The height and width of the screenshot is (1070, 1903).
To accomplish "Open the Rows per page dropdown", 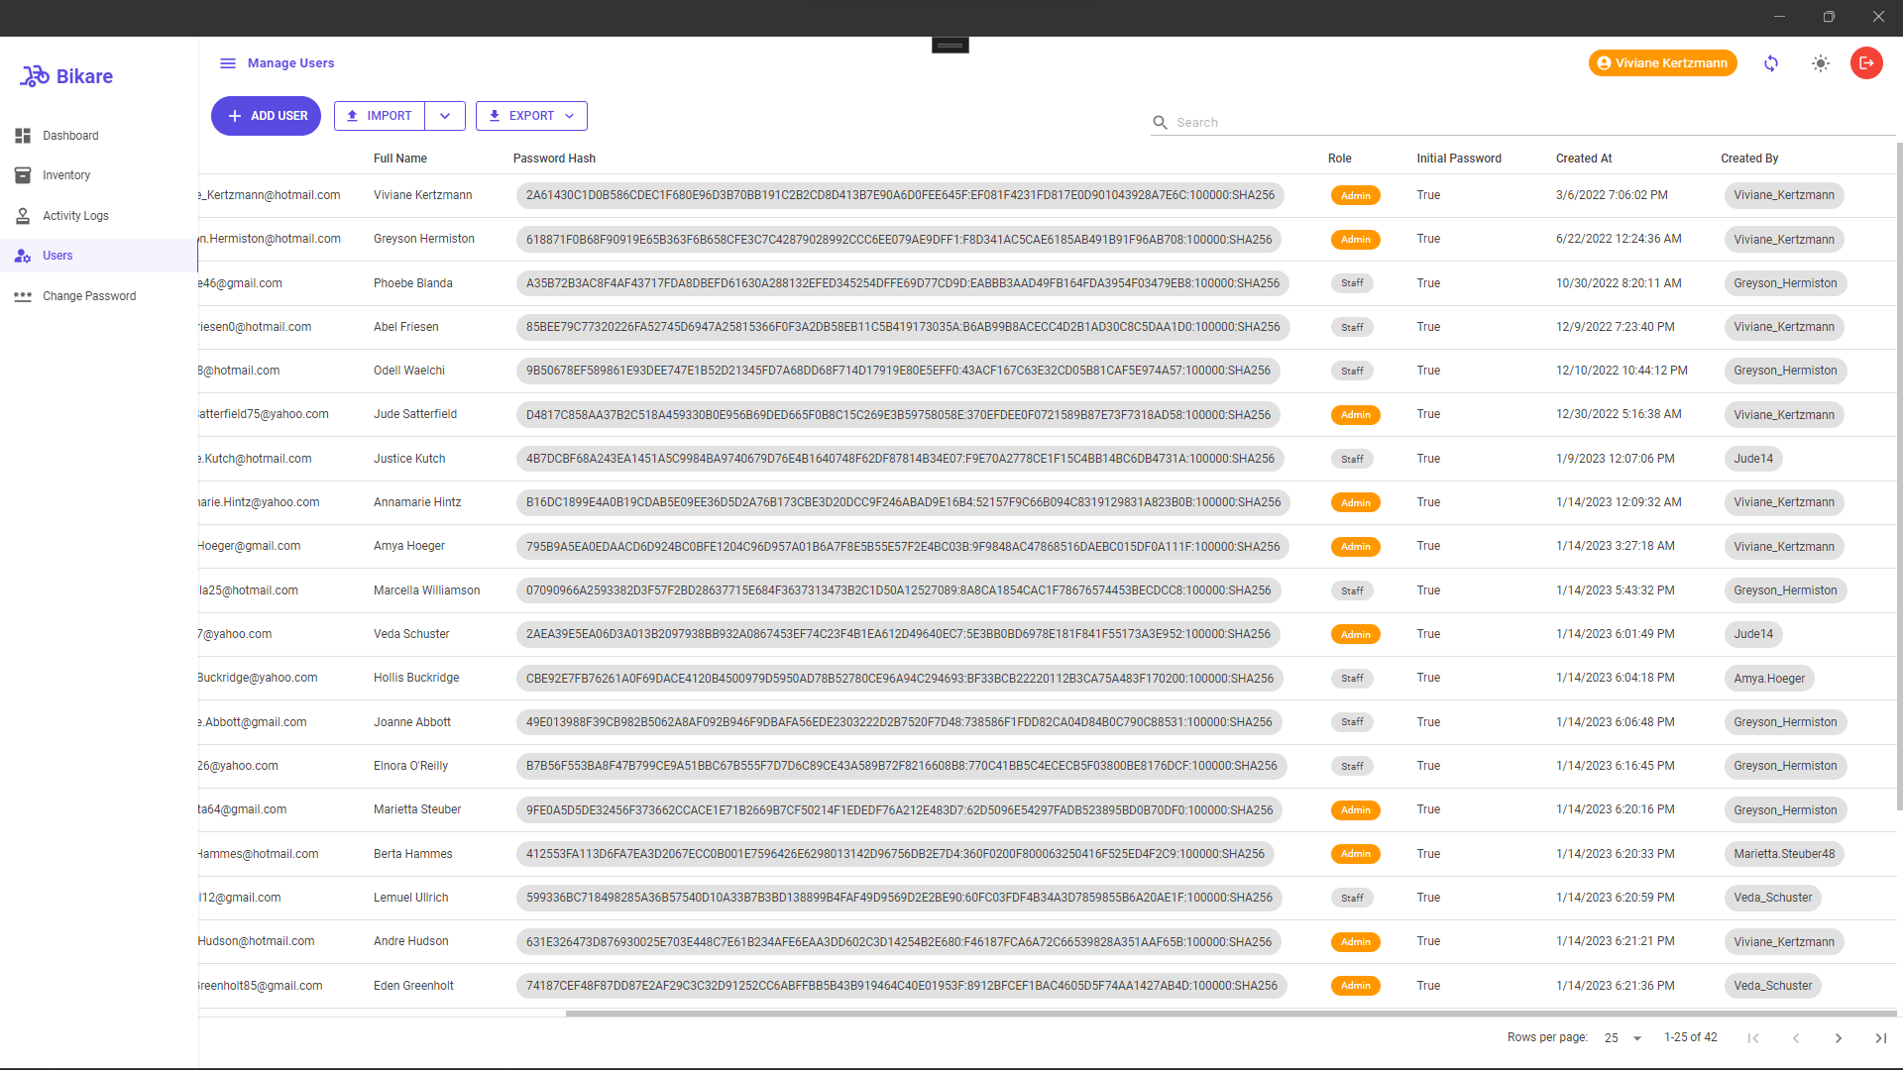I will tap(1623, 1038).
